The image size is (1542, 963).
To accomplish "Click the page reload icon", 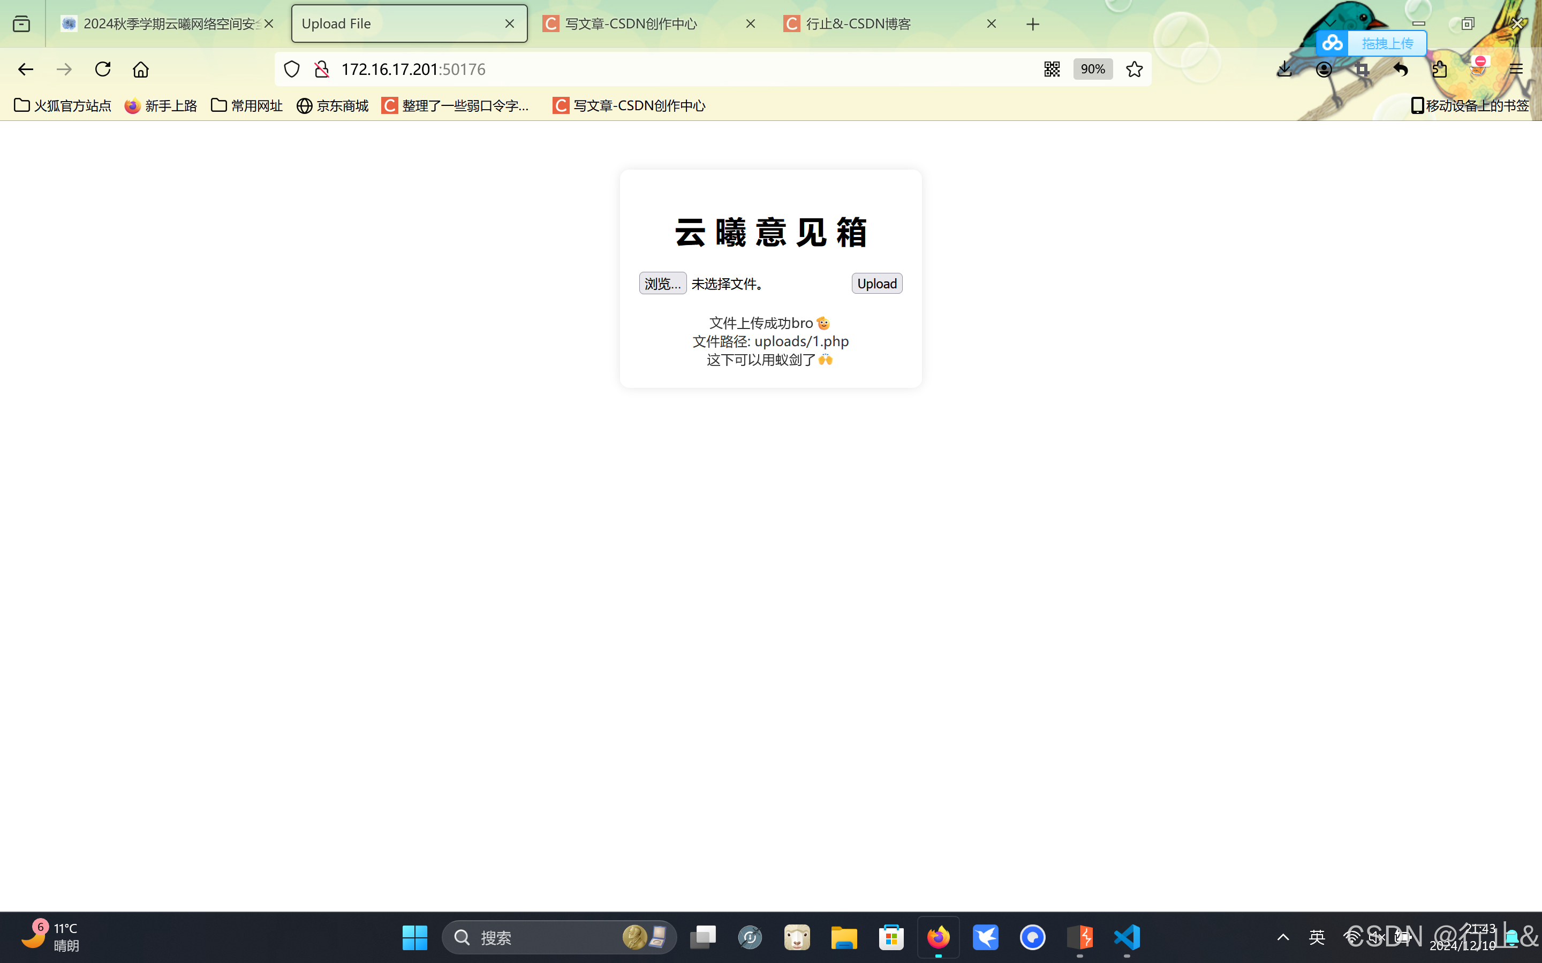I will click(x=103, y=70).
